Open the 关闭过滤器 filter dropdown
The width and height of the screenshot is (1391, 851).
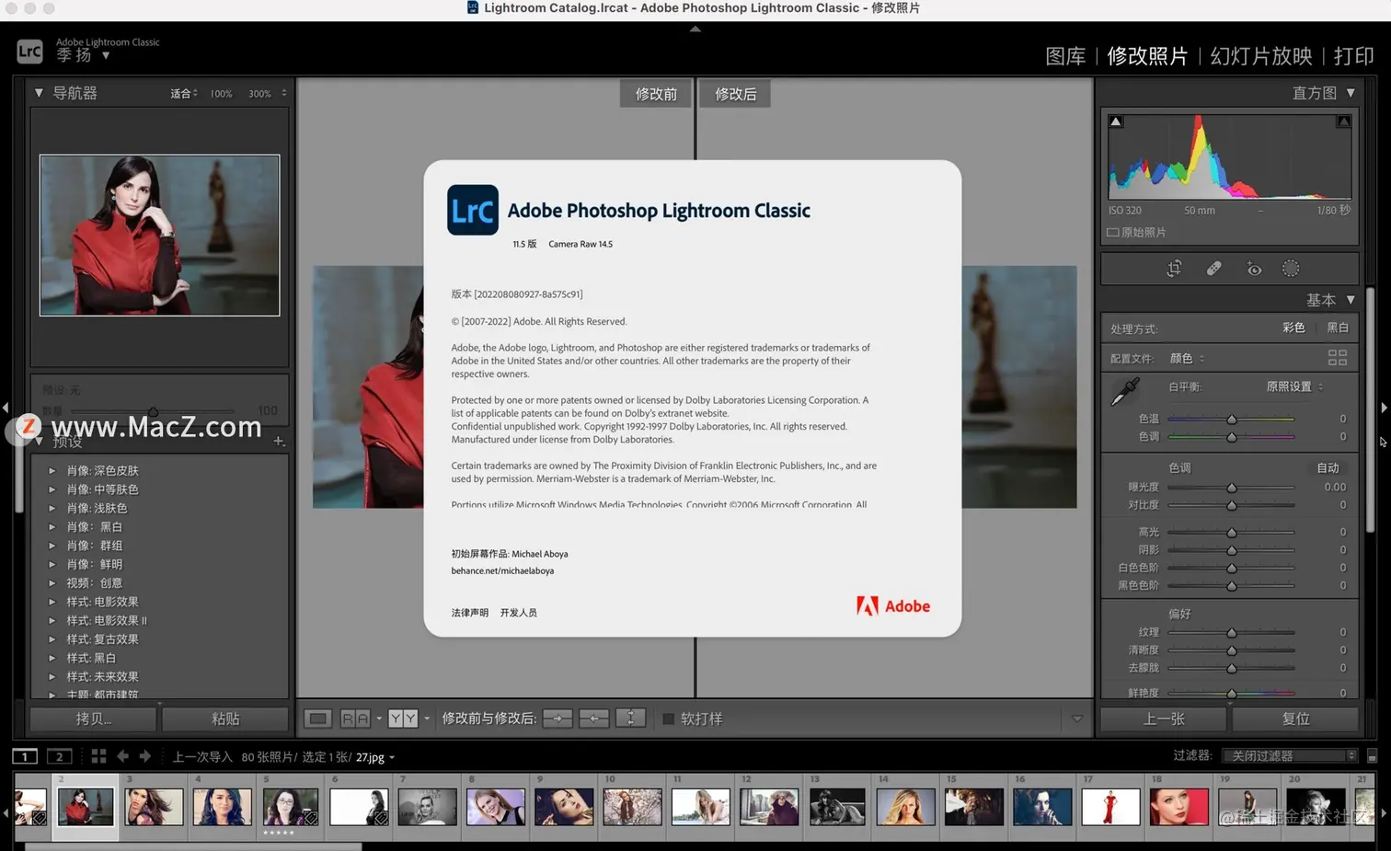1290,756
